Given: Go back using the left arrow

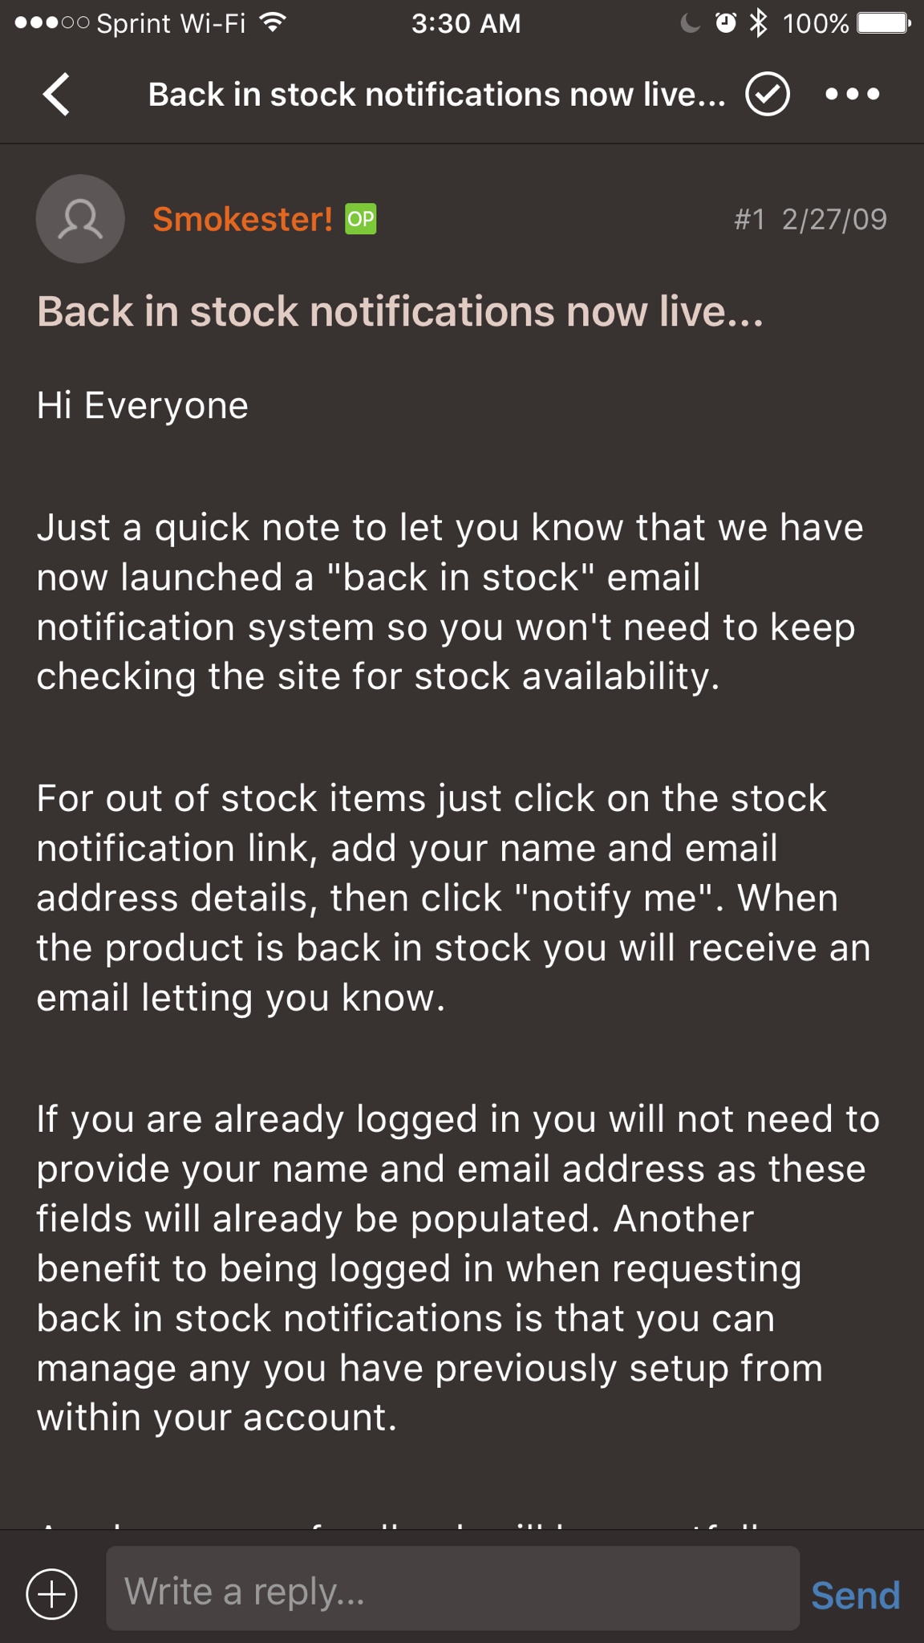Looking at the screenshot, I should (x=56, y=95).
